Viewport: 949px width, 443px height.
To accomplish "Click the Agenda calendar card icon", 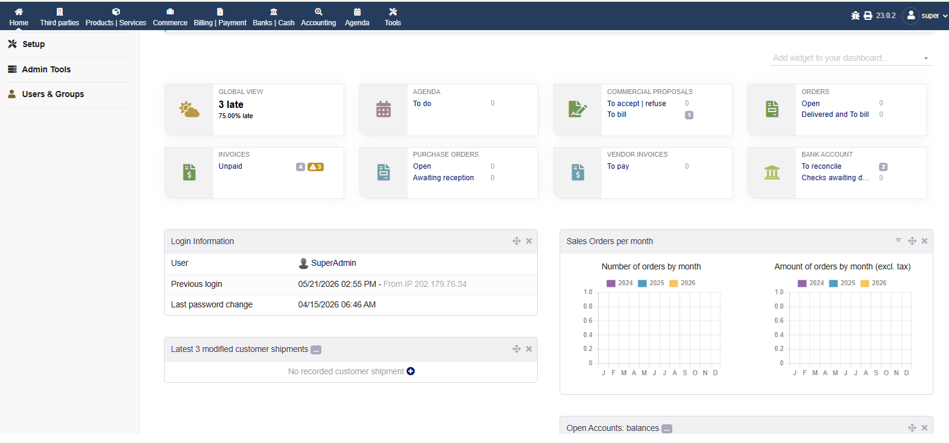I will coord(383,110).
